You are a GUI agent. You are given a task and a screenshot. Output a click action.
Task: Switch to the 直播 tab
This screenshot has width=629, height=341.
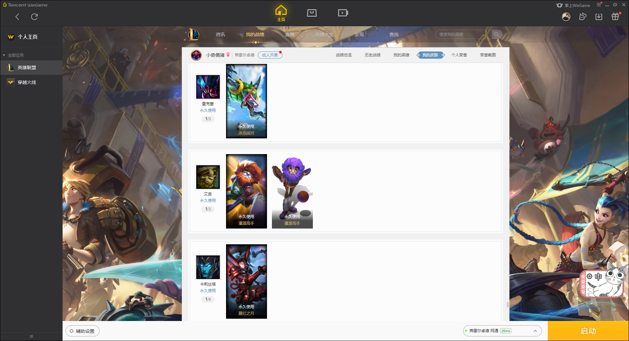click(x=290, y=34)
